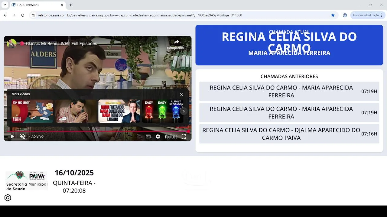The image size is (387, 217).
Task: Open Classic Mr Bean LIVE title link
Action: pyautogui.click(x=61, y=44)
